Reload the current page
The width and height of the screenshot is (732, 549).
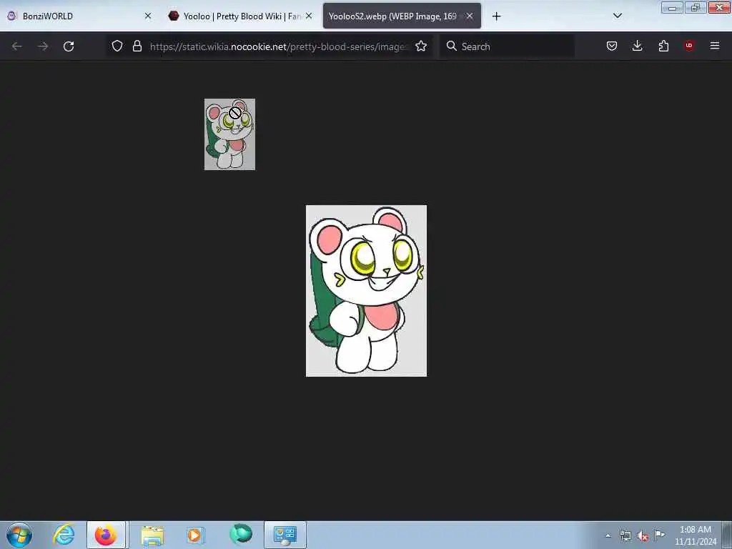(x=69, y=46)
